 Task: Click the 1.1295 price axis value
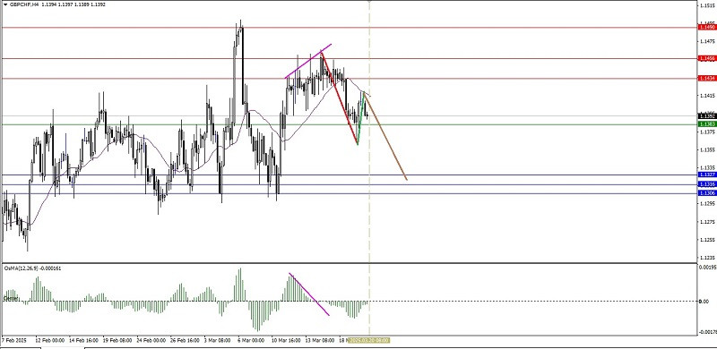tap(707, 203)
